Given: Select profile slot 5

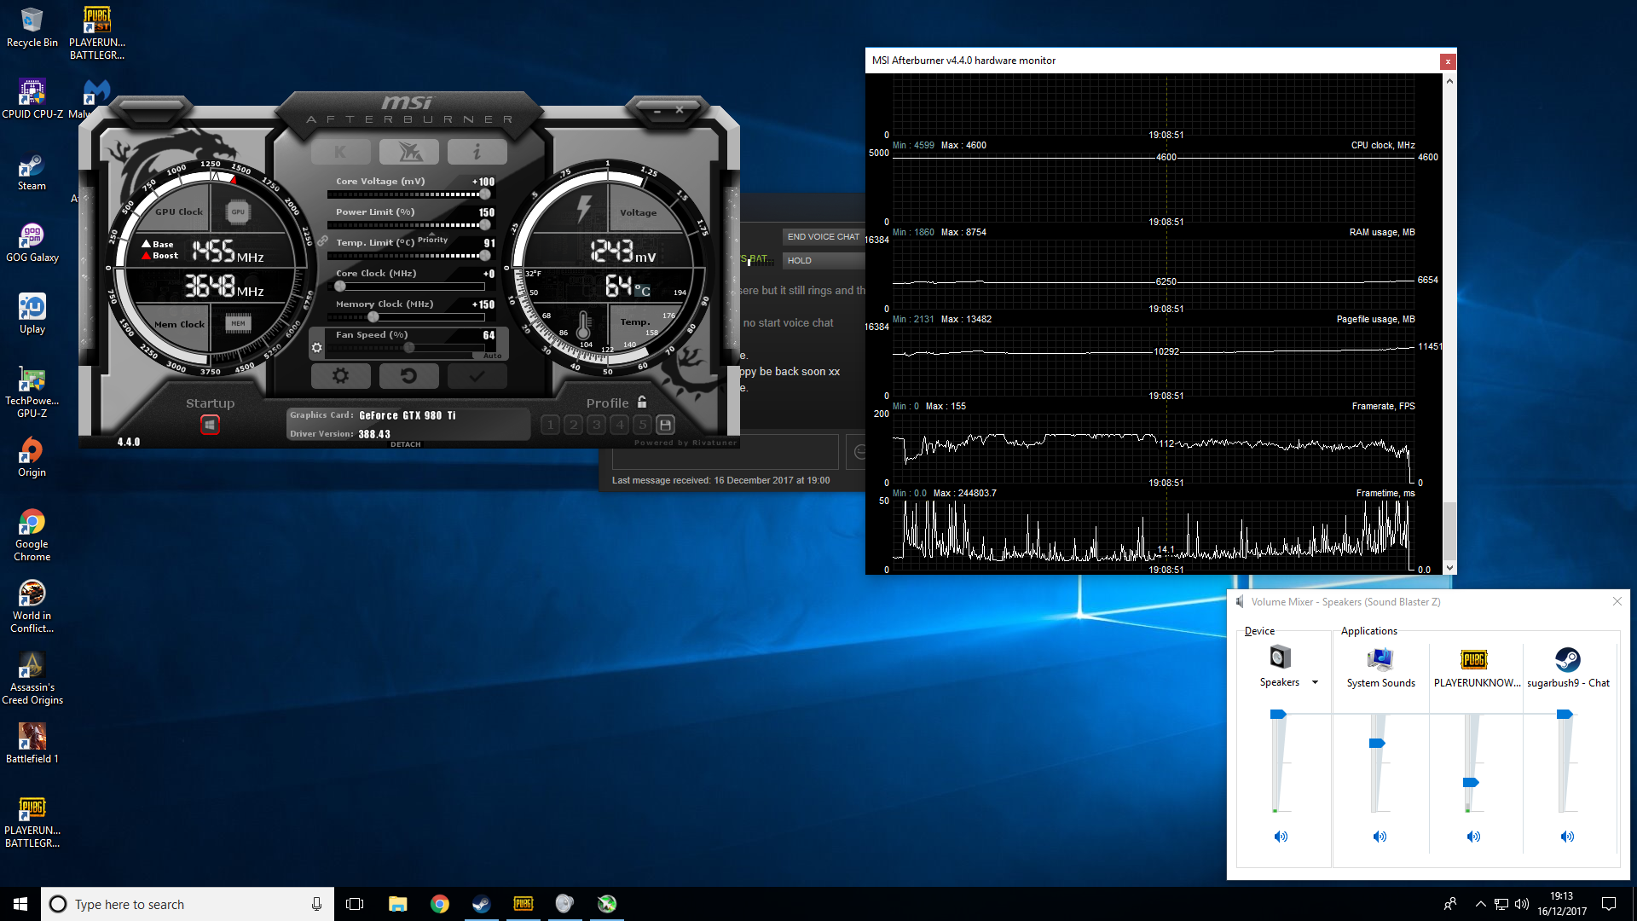Looking at the screenshot, I should point(643,424).
